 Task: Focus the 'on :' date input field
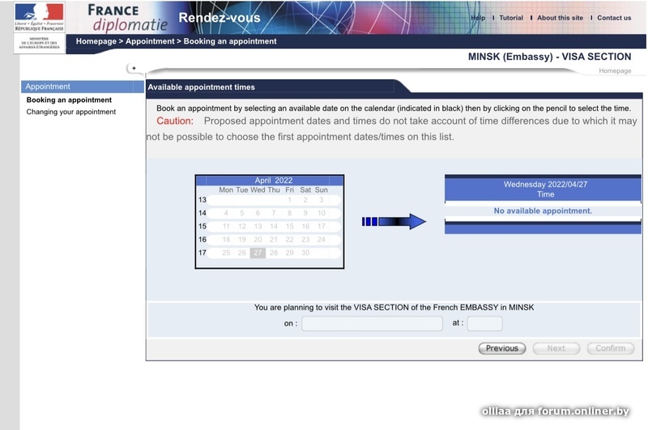[372, 323]
